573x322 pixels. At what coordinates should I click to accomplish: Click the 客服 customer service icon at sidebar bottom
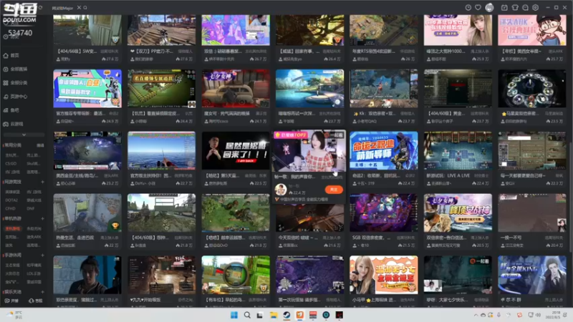31,301
